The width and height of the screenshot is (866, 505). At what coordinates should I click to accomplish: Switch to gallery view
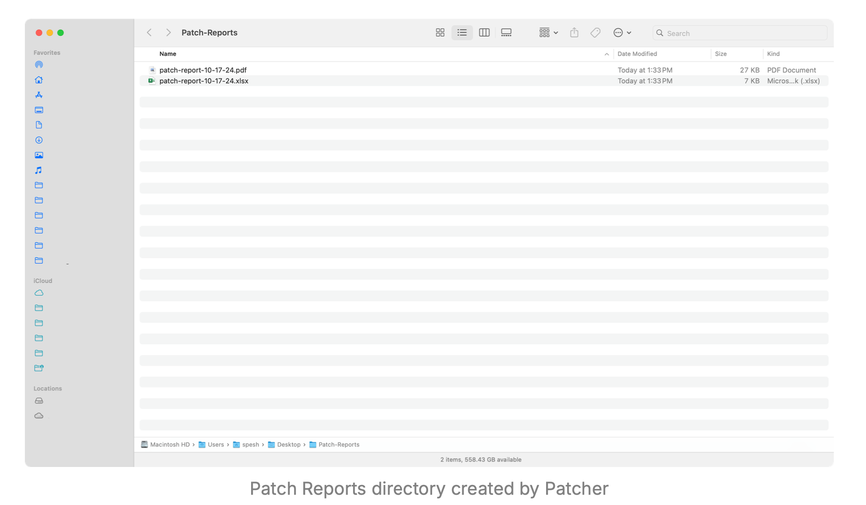pos(506,33)
